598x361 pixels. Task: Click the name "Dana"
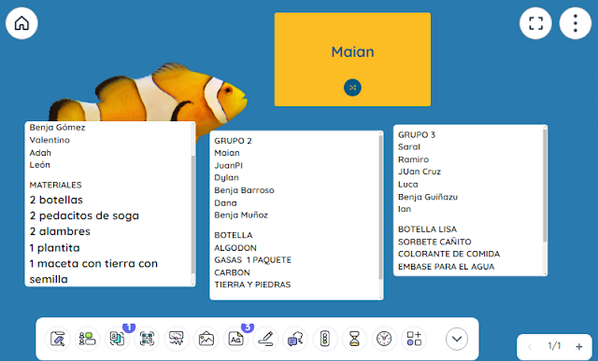(225, 203)
